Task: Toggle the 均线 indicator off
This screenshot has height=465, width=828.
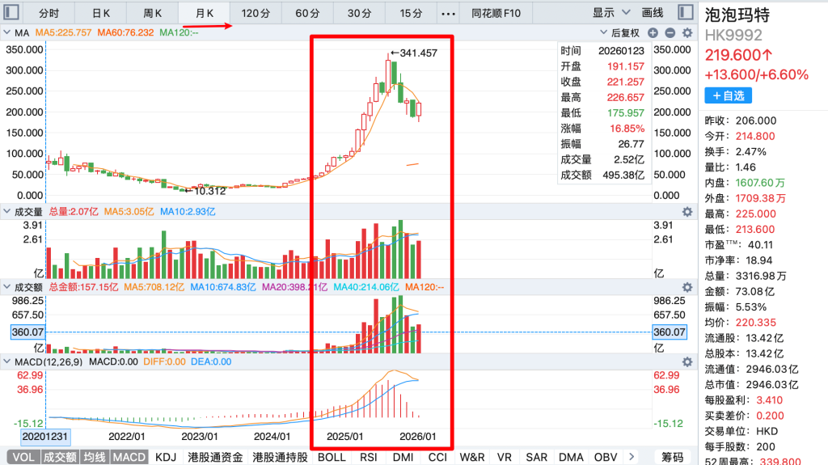Action: click(x=95, y=457)
